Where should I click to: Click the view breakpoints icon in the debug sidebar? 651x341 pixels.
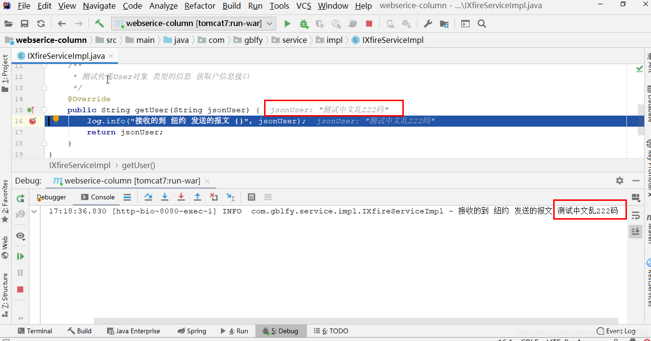tap(20, 236)
